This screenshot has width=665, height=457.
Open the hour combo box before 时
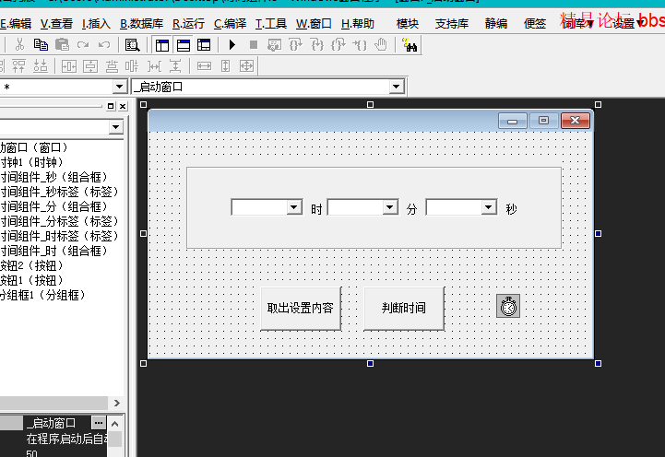coord(294,209)
